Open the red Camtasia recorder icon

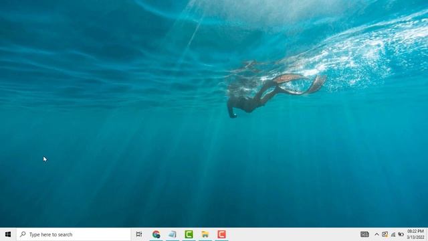coord(221,234)
